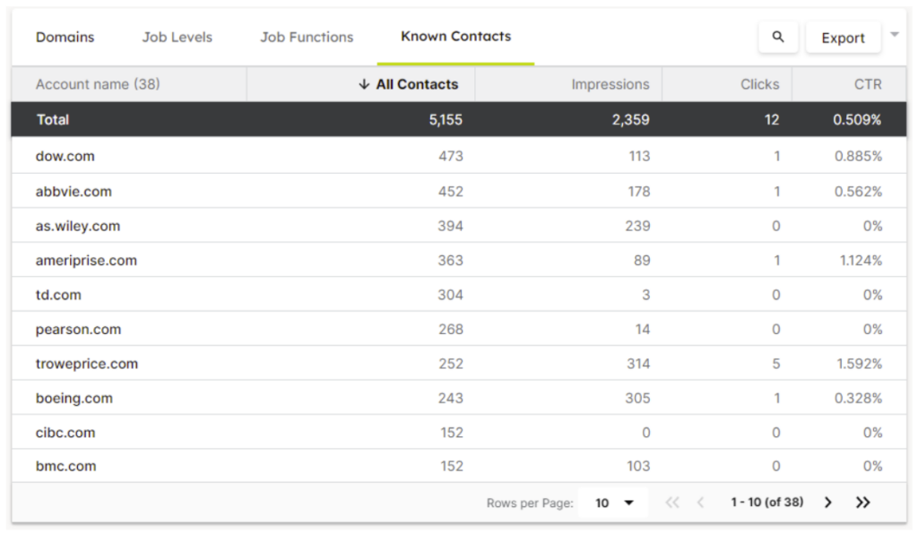Select the dow.com account row

coord(65,156)
